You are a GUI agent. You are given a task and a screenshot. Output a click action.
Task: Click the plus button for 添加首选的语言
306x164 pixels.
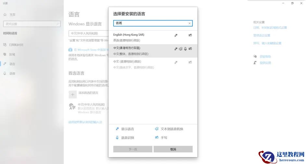tap(72, 95)
